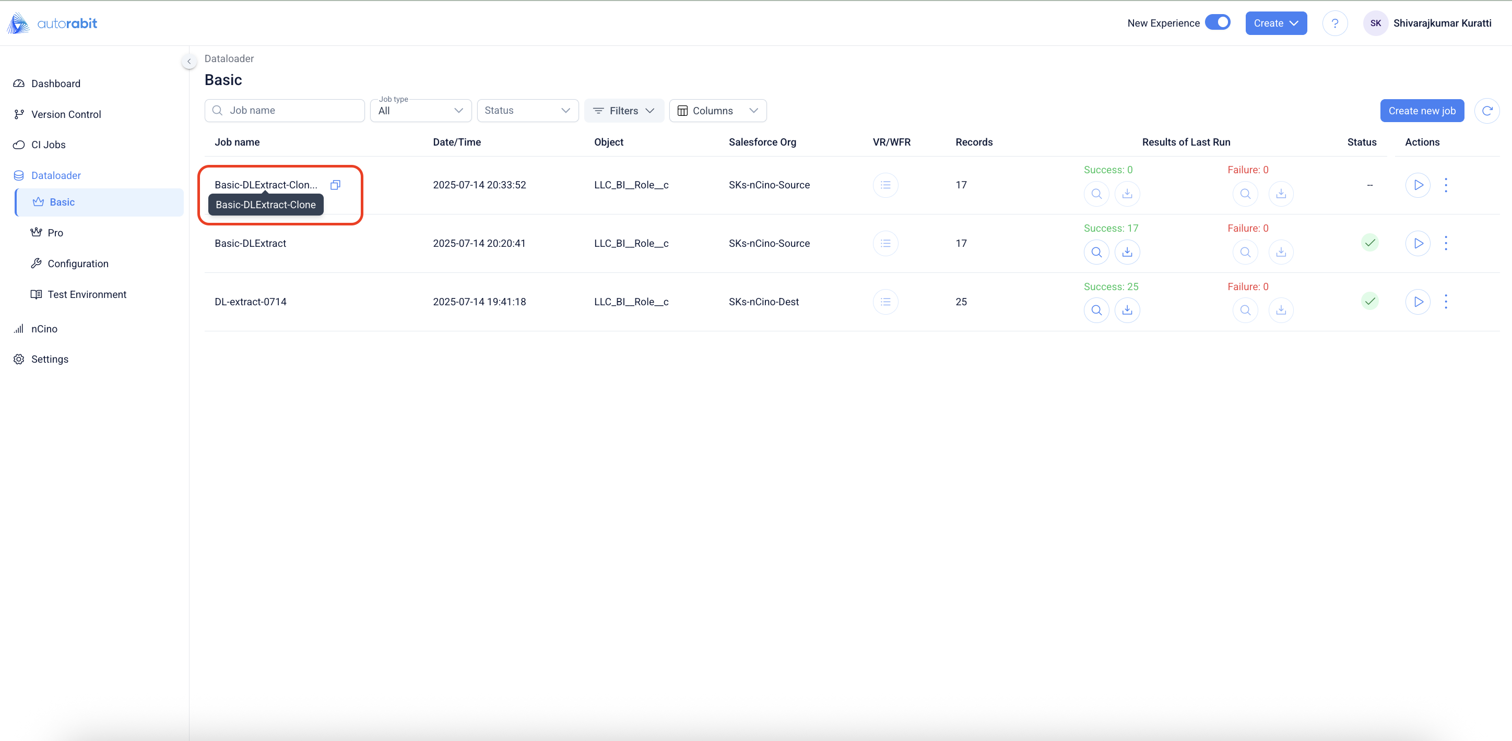Screen dimensions: 1512x741
Task: Refresh the job list
Action: click(x=1487, y=111)
